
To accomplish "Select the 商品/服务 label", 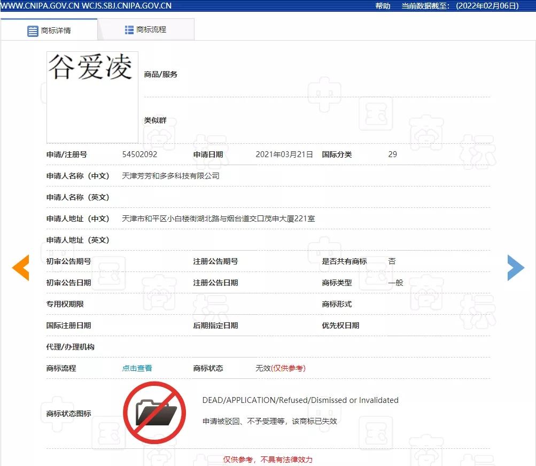I will coord(161,74).
